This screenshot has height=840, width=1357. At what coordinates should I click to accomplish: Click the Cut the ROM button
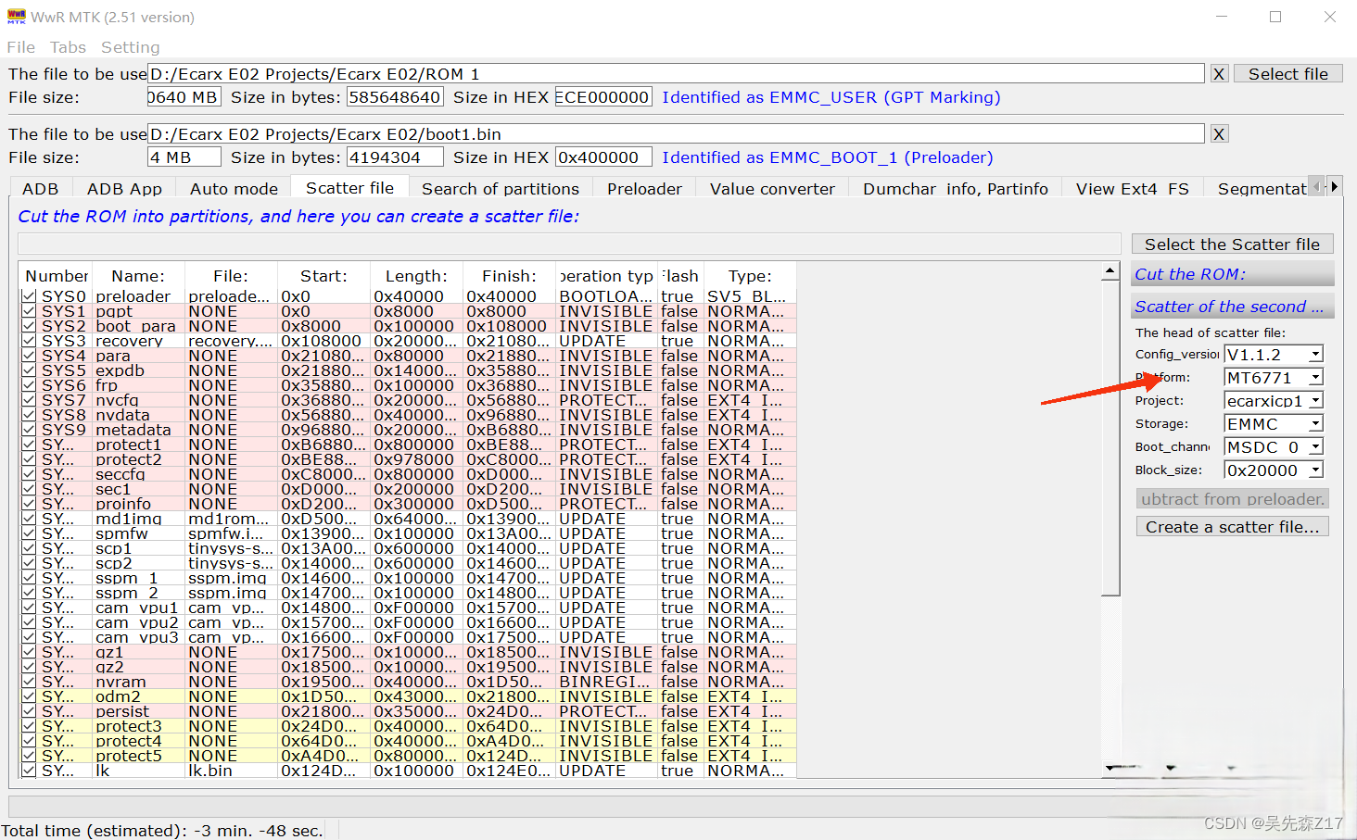[x=1232, y=274]
